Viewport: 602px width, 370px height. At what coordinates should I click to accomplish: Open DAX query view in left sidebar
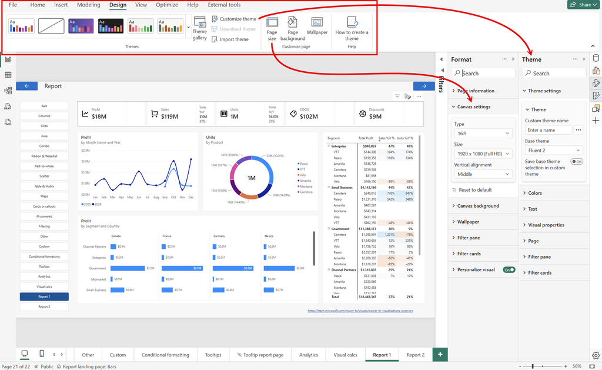click(8, 106)
